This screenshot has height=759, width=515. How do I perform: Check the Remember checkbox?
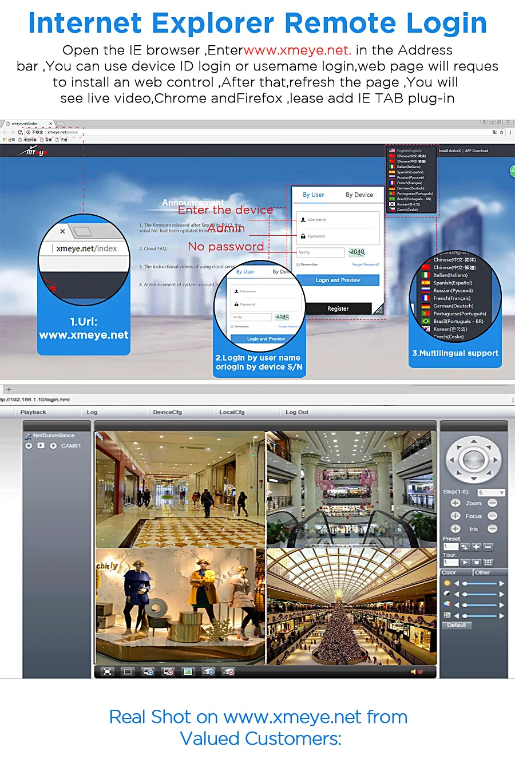tap(298, 264)
